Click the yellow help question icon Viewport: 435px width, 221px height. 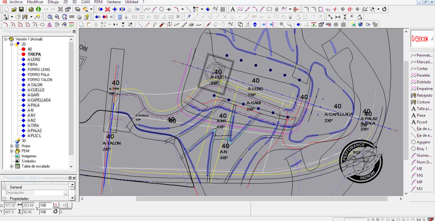click(x=86, y=17)
